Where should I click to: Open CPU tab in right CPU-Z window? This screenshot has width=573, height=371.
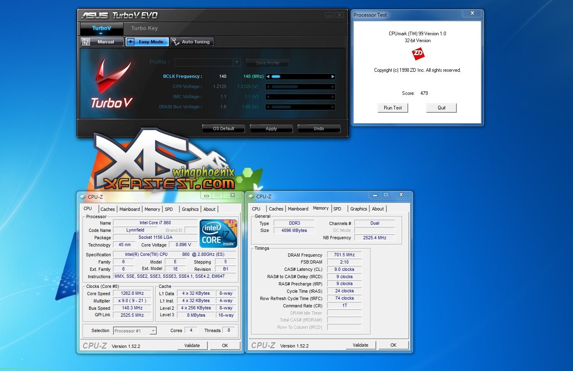tap(256, 209)
